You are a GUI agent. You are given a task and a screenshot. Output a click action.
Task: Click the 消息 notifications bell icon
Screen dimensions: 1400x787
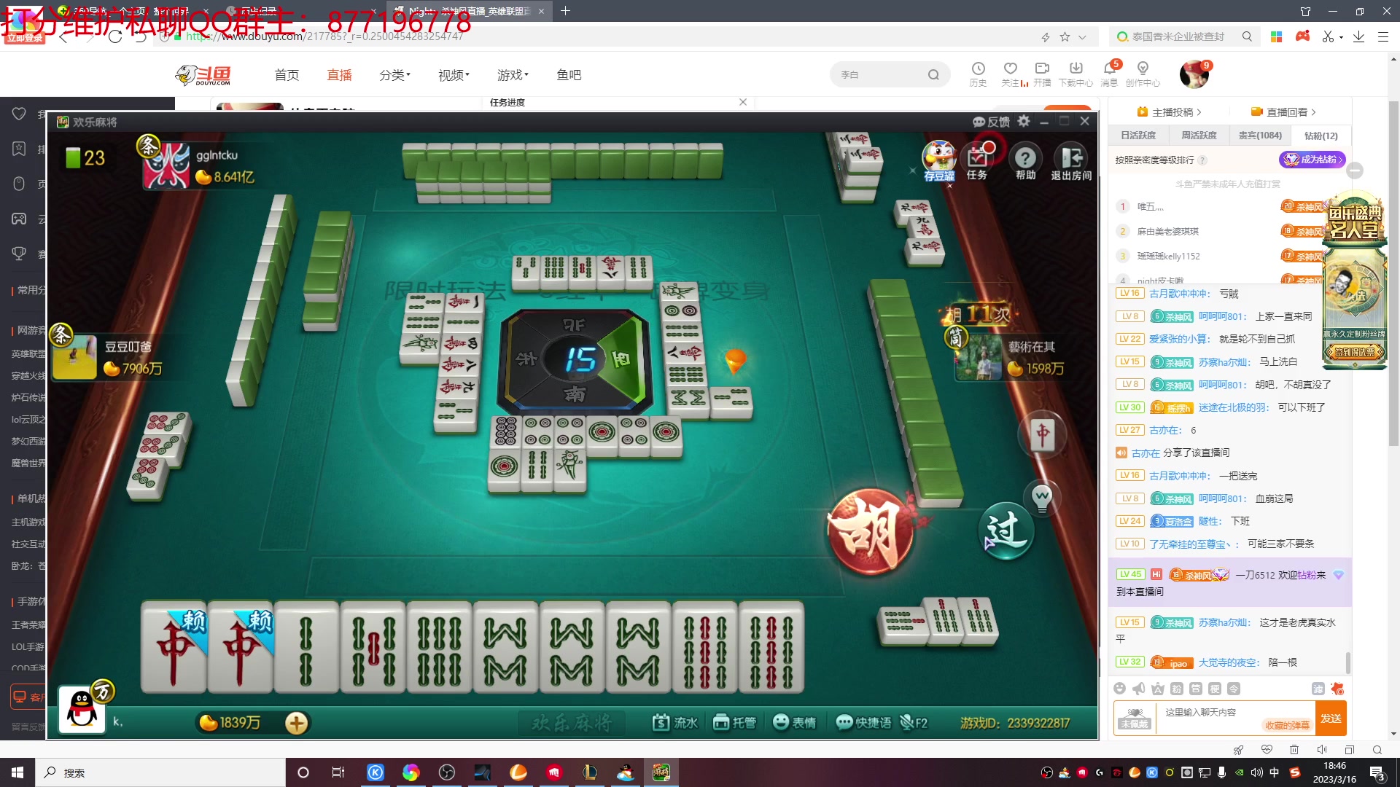[1109, 71]
